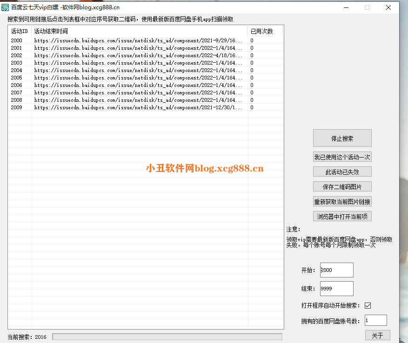Select row with activity ID 2001

pyautogui.click(x=146, y=48)
